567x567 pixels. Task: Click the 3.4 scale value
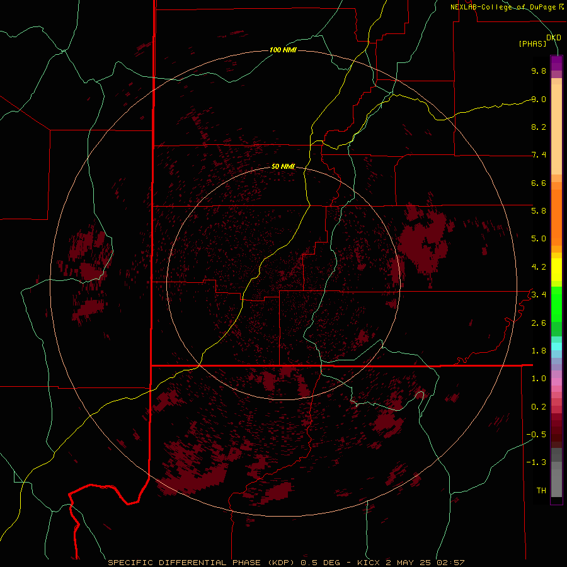click(539, 294)
